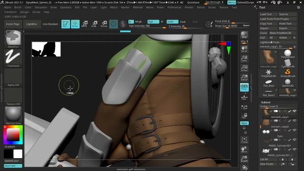Select the PolyMesh3D star tool
This screenshot has width=304, height=171.
[x=268, y=73]
